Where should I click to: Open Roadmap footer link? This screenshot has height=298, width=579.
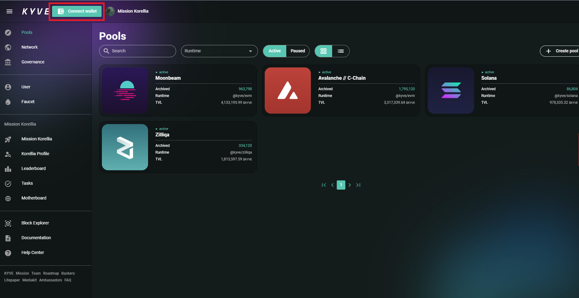point(51,273)
